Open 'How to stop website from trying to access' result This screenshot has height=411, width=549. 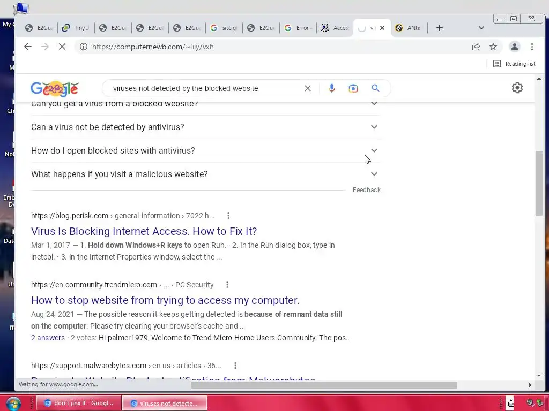[165, 300]
